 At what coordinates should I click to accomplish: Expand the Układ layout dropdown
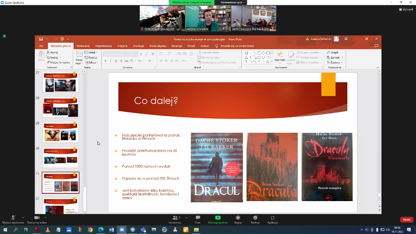[x=92, y=52]
